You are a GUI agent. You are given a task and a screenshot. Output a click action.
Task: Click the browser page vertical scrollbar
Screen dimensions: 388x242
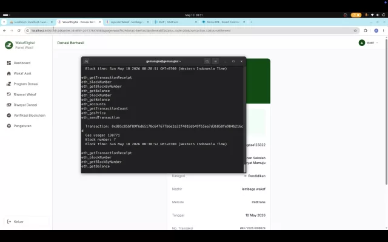point(386,111)
